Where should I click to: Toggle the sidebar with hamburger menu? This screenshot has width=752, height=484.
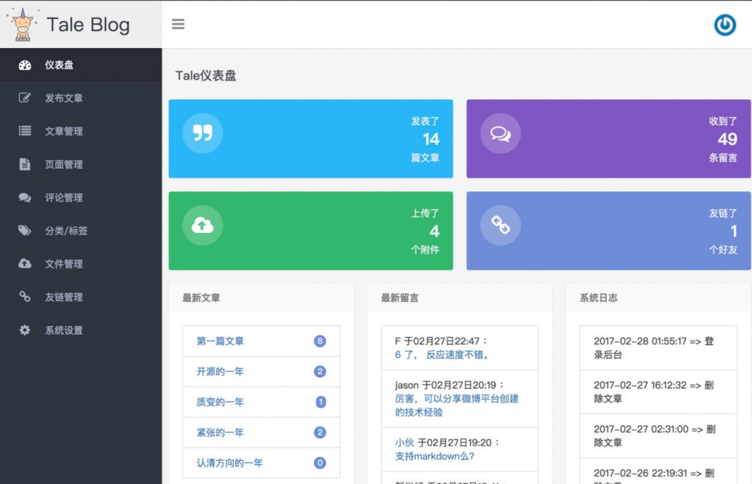178,23
